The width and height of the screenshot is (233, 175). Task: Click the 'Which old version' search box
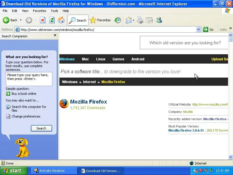[x=184, y=43]
